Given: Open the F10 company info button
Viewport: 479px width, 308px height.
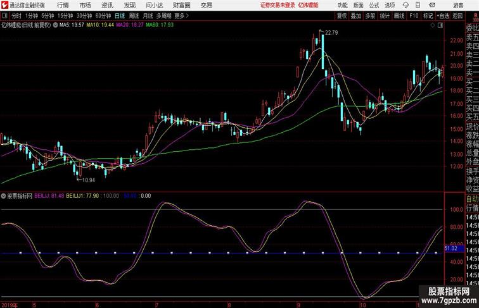Looking at the screenshot, I should coord(414,16).
